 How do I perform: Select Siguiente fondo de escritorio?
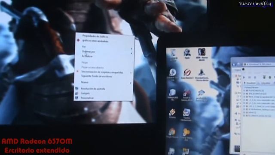coord(96,76)
